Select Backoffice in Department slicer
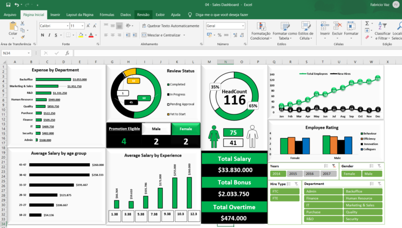 click(363, 191)
